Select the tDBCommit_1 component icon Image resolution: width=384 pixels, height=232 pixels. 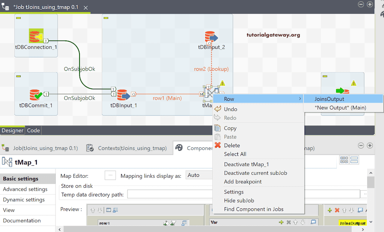pos(36,94)
